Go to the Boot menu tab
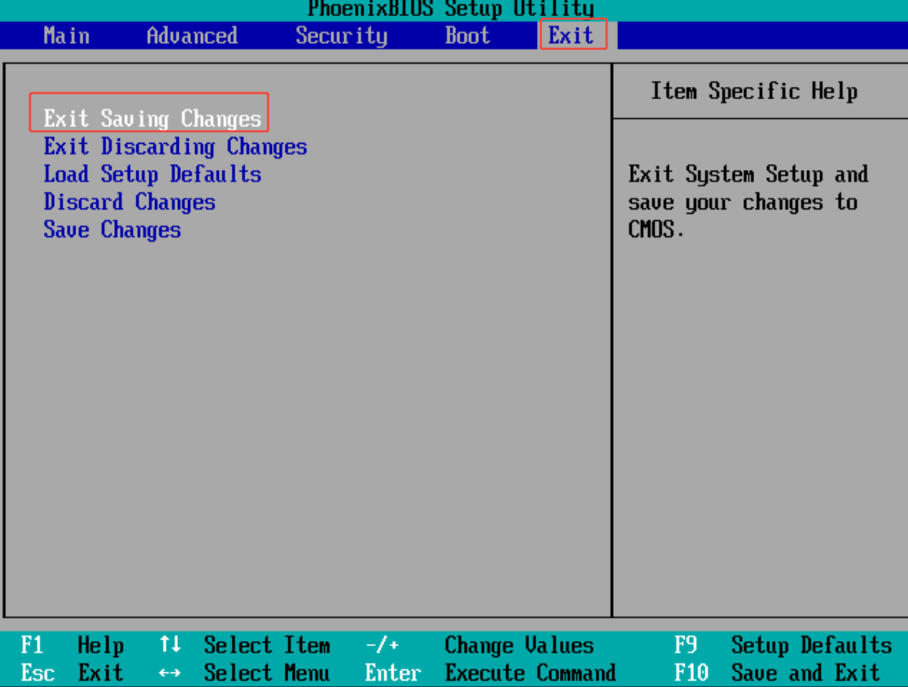This screenshot has width=908, height=687. point(467,36)
